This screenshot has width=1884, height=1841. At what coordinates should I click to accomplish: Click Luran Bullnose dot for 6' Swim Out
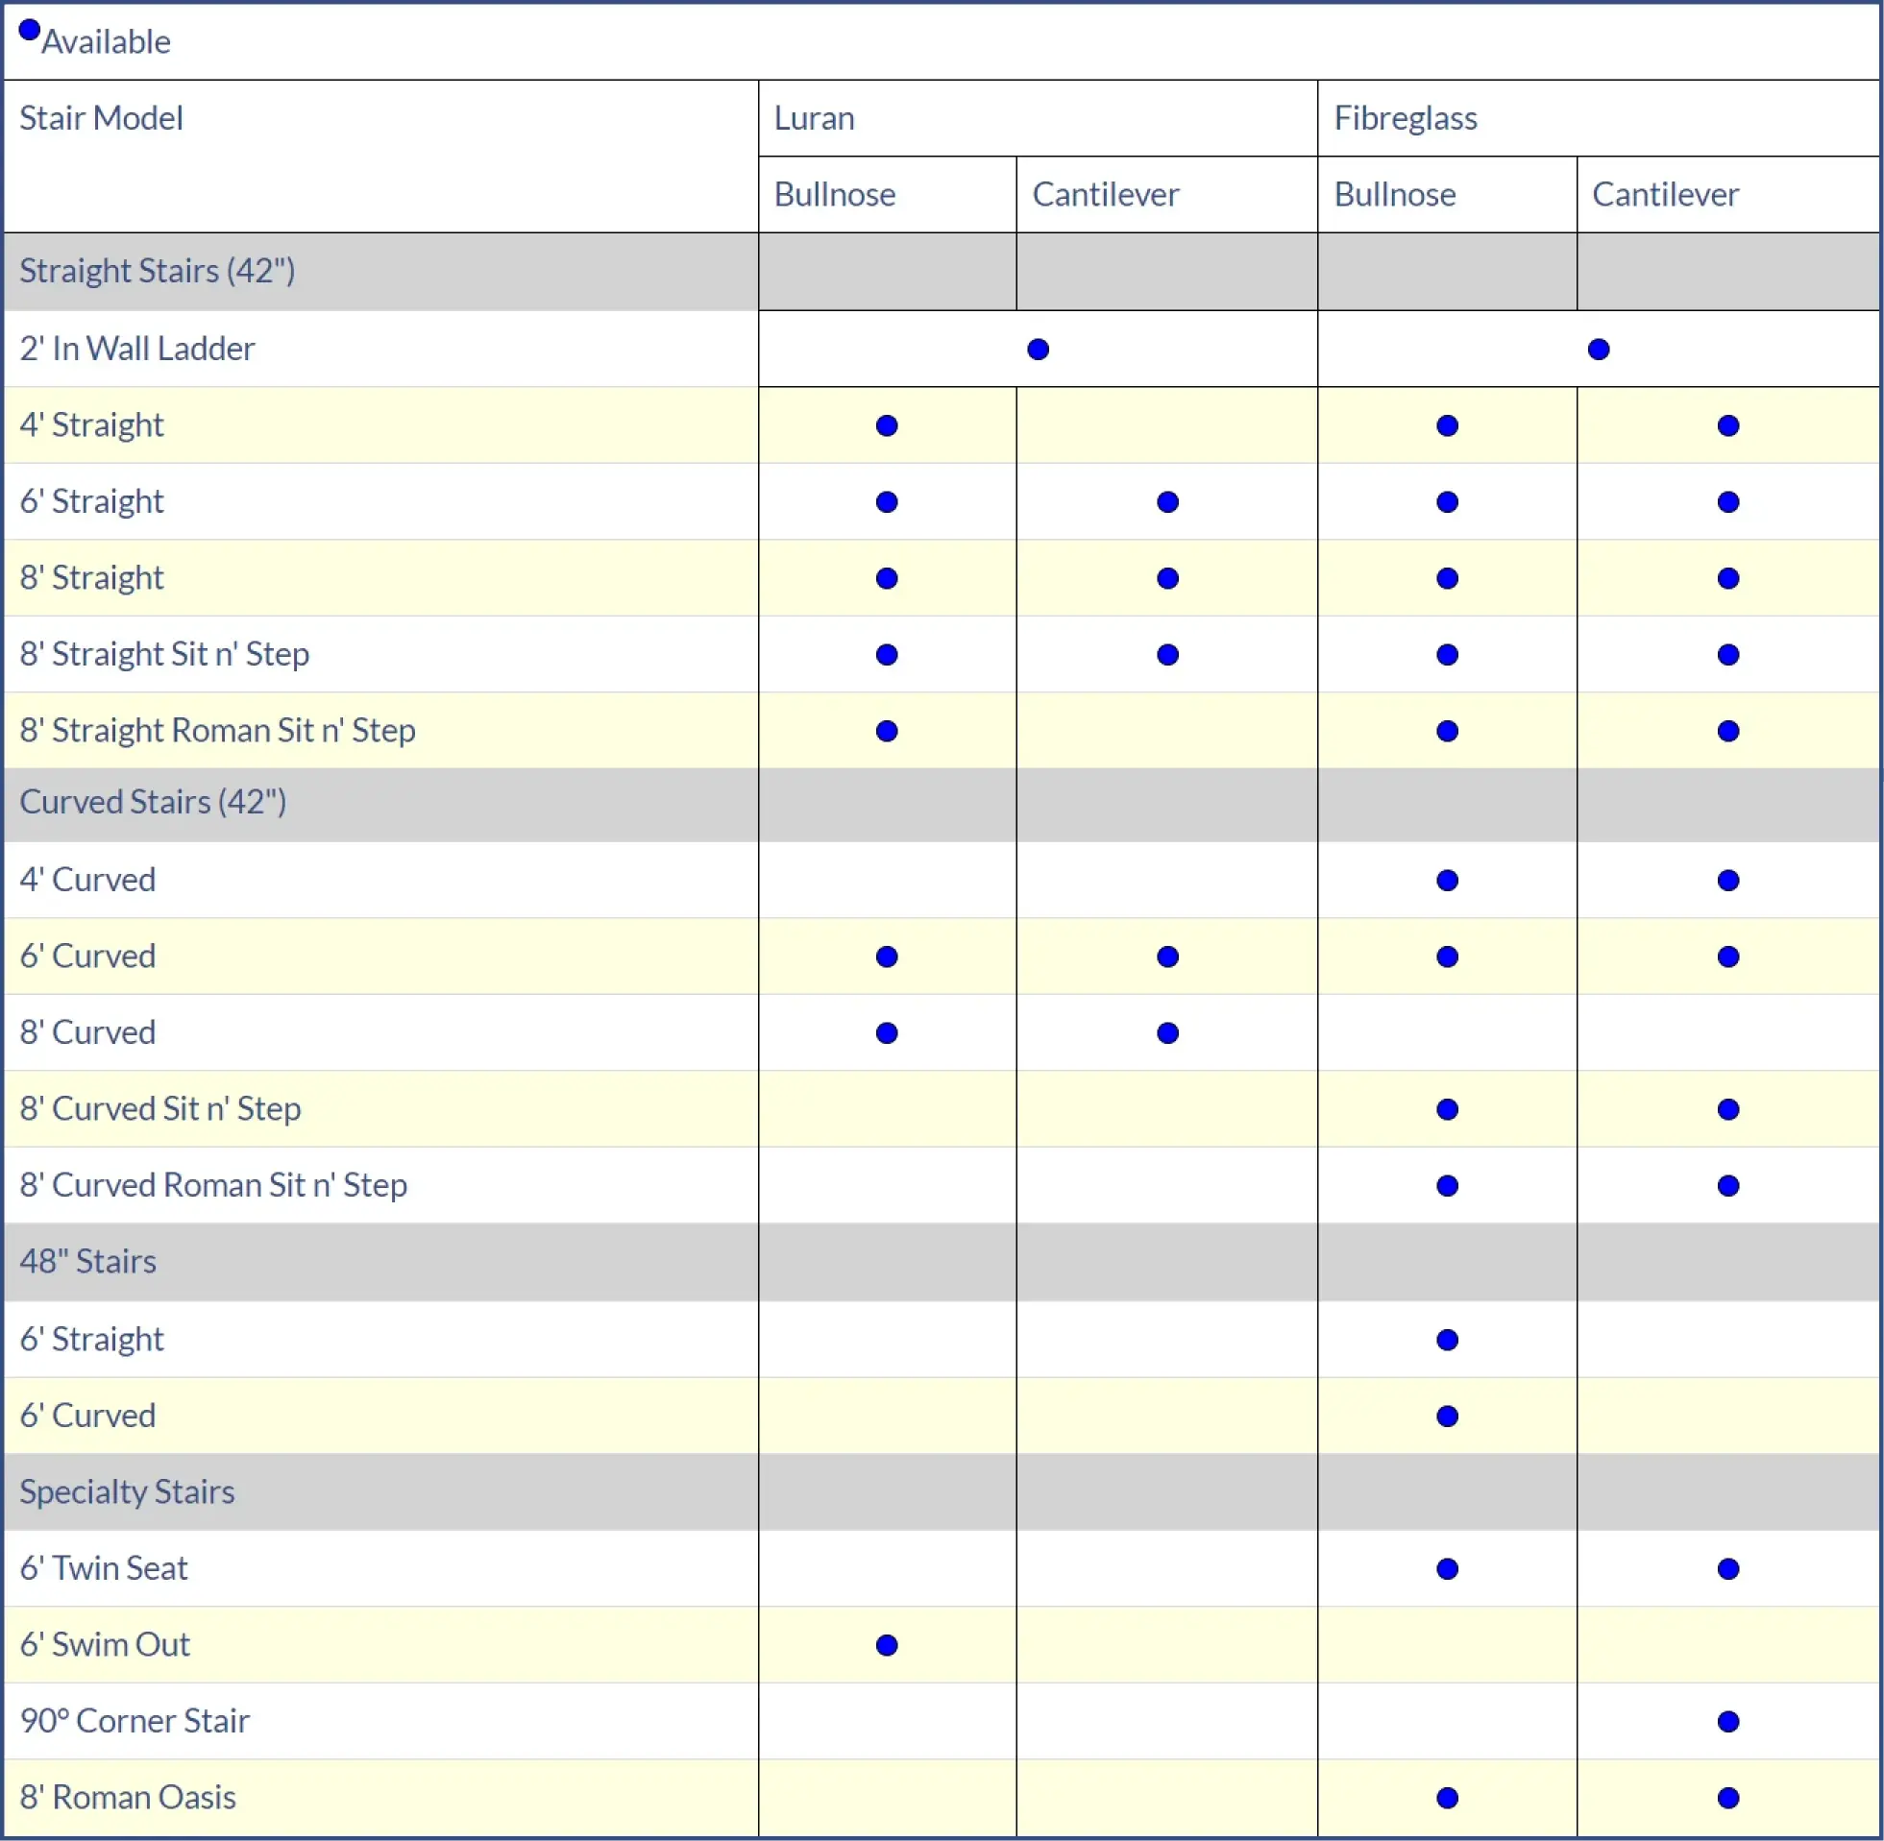(x=886, y=1645)
